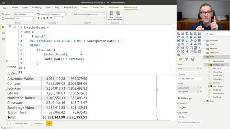The height and width of the screenshot is (129, 230).
Task: Toggle the Keep all filters switch
Action: (x=183, y=117)
